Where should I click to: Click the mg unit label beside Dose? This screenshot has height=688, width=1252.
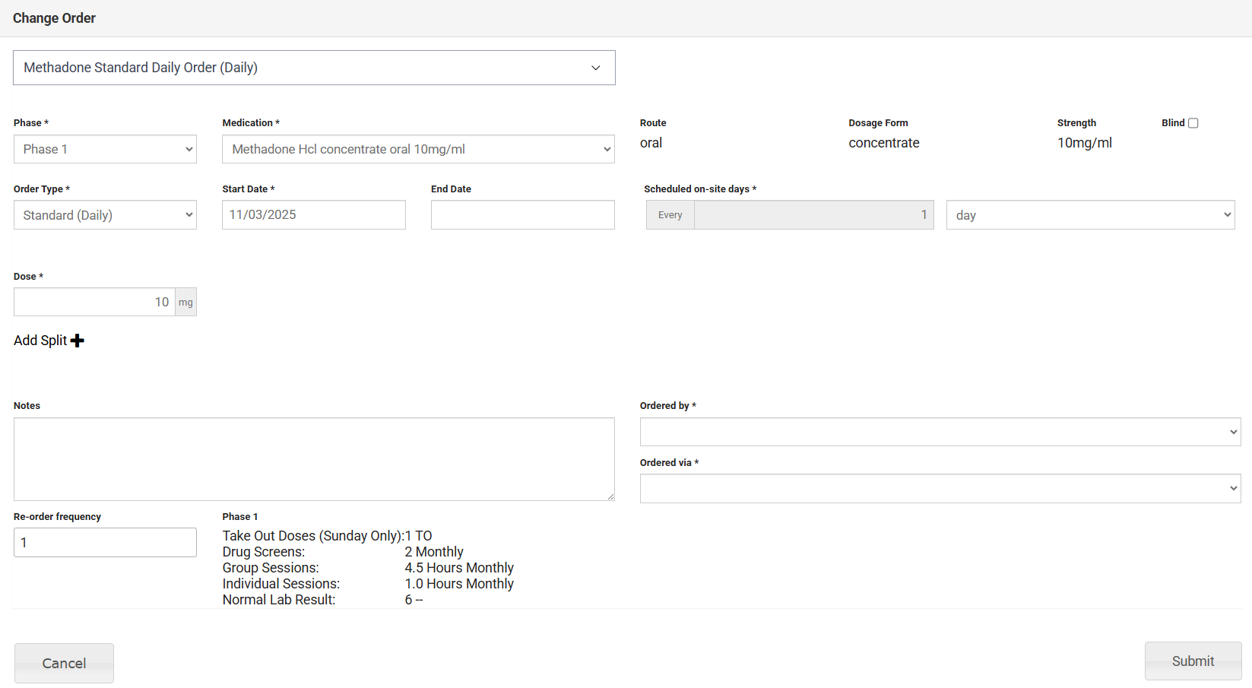coord(185,302)
